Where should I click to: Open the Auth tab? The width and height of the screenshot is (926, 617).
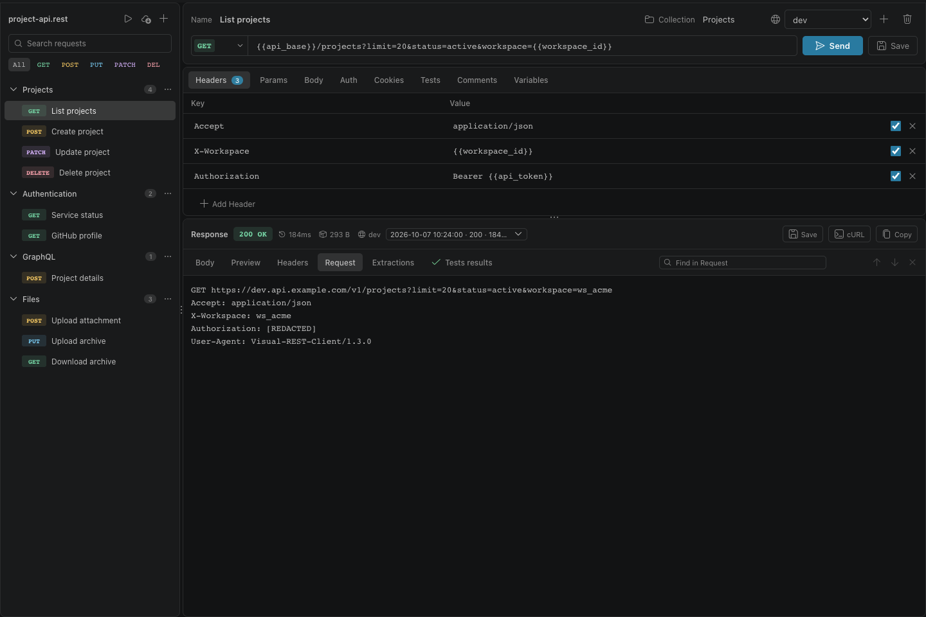pos(349,80)
